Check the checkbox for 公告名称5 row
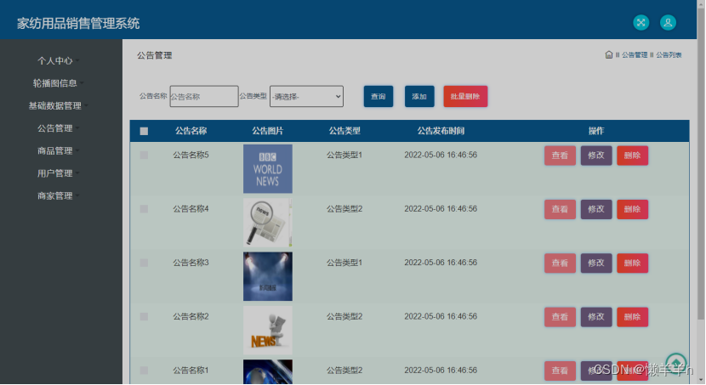Image resolution: width=706 pixels, height=385 pixels. coord(144,156)
